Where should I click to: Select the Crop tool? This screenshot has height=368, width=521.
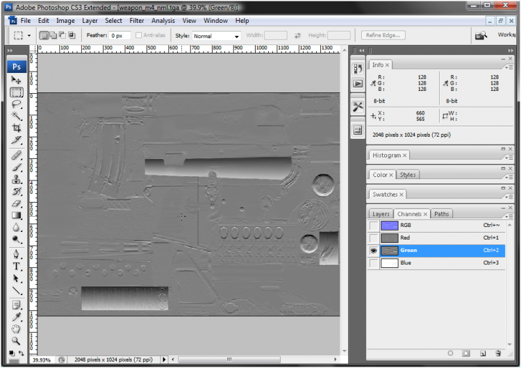pyautogui.click(x=16, y=128)
